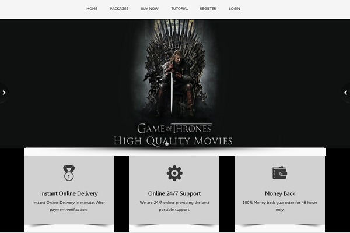Screen dimensions: 350x233
Task: Click text 'Instant Online Delivery In minutes After'
Action: (69, 203)
